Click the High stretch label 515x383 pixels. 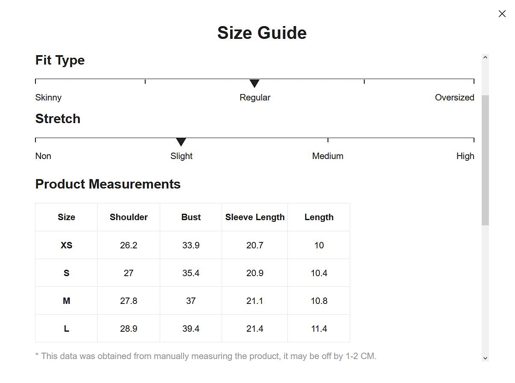click(x=465, y=156)
